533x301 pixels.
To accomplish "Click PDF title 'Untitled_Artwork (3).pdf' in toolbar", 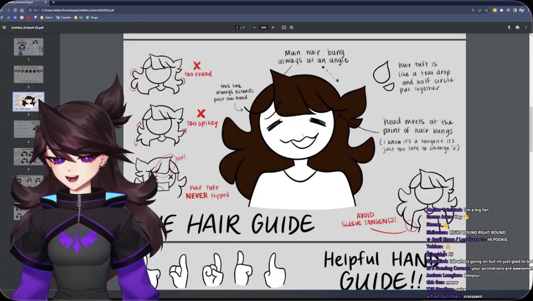I will click(x=27, y=27).
